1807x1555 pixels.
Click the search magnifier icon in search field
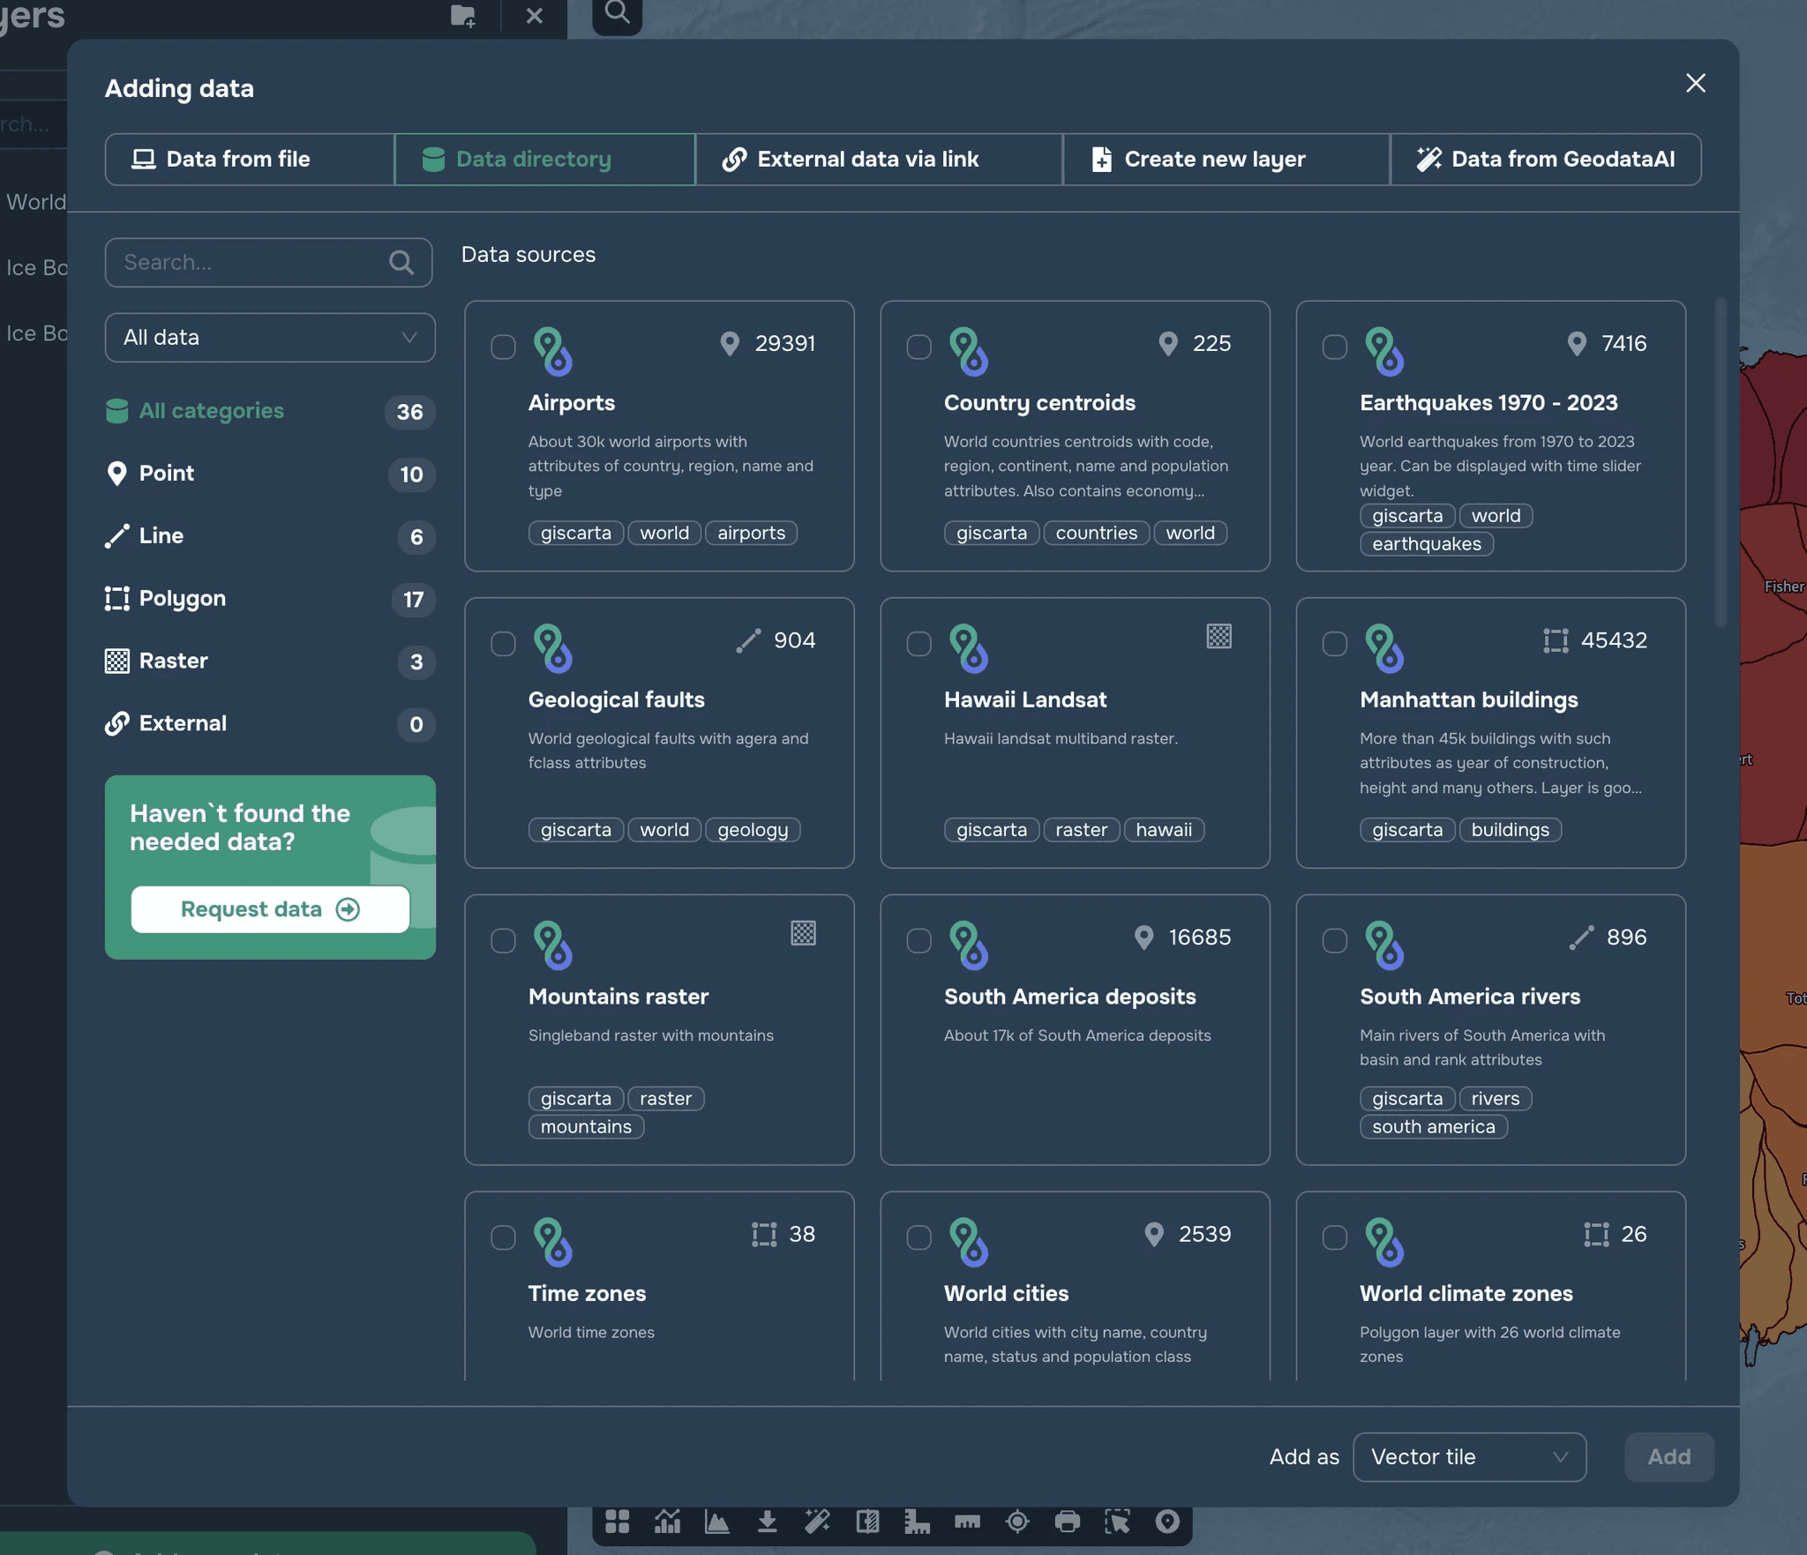tap(401, 263)
